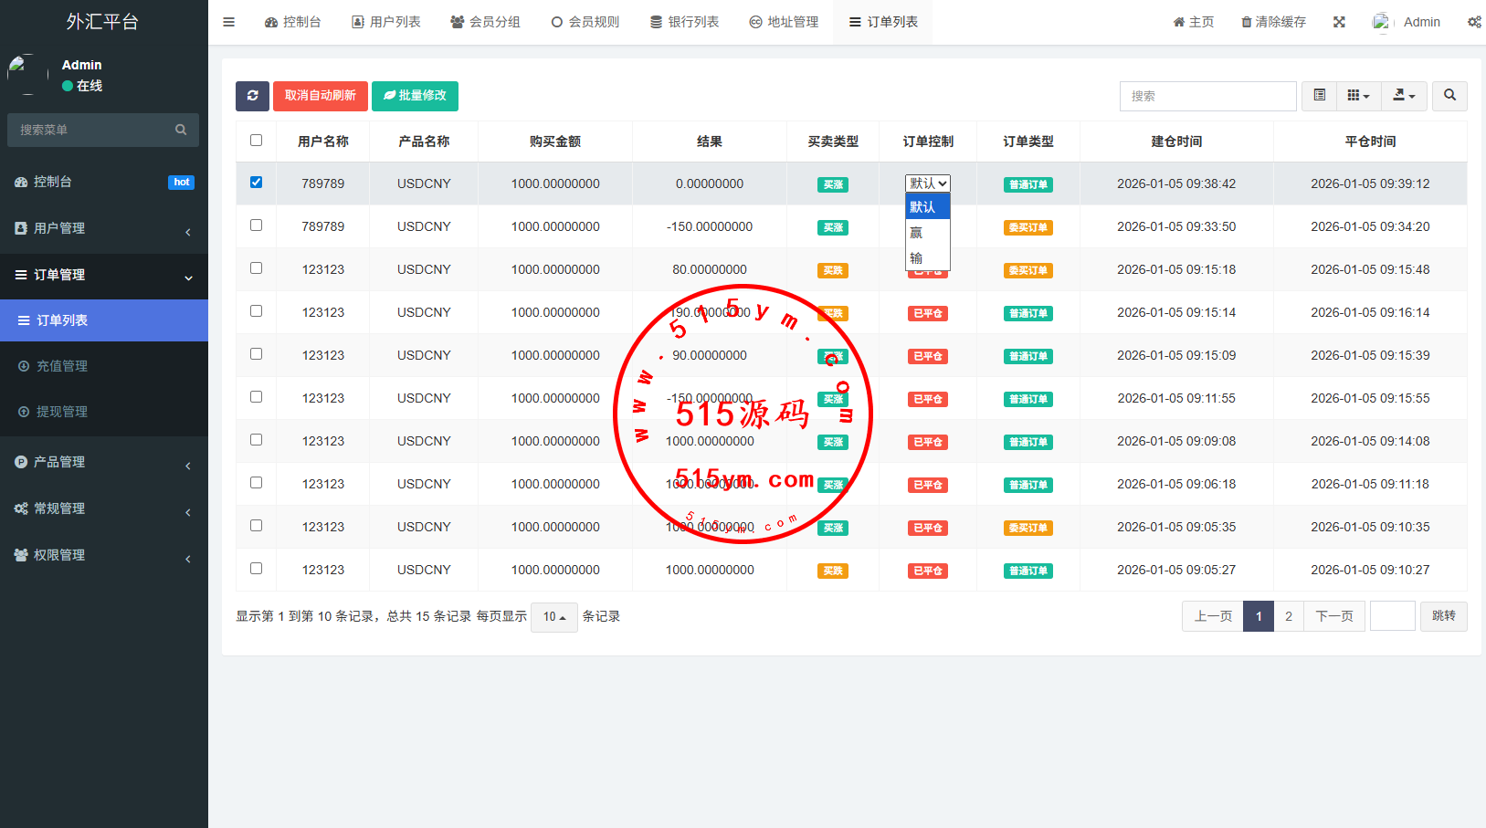Check the last row's checkbox

pos(256,569)
